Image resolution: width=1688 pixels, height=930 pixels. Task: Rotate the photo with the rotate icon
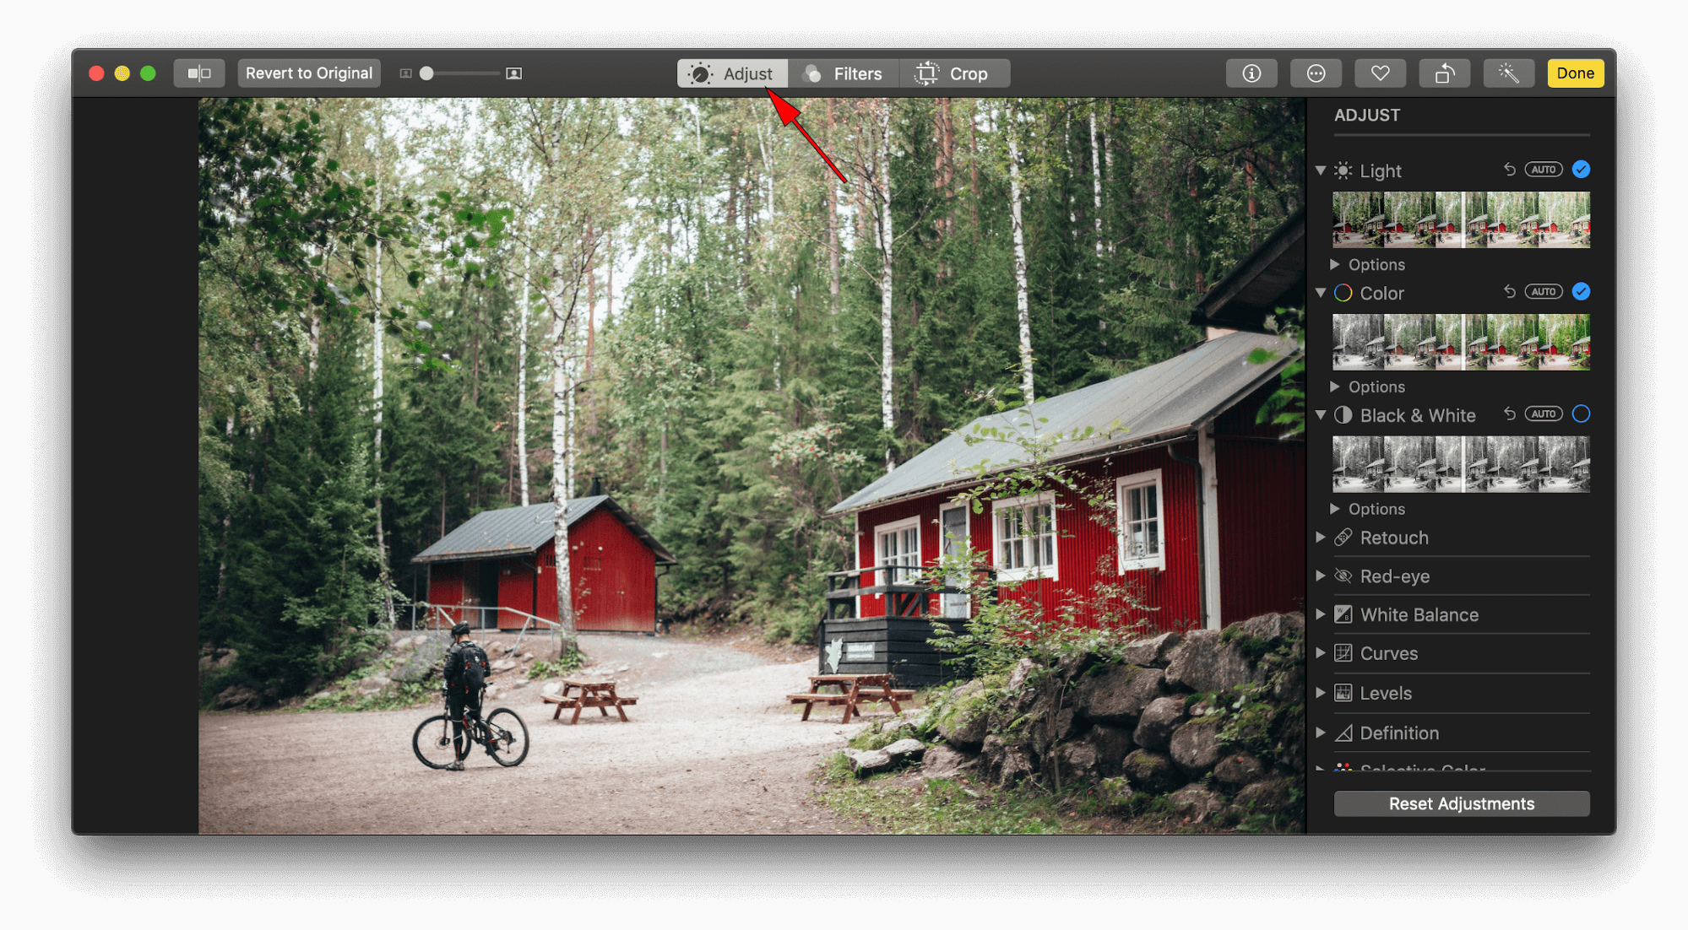coord(1444,73)
